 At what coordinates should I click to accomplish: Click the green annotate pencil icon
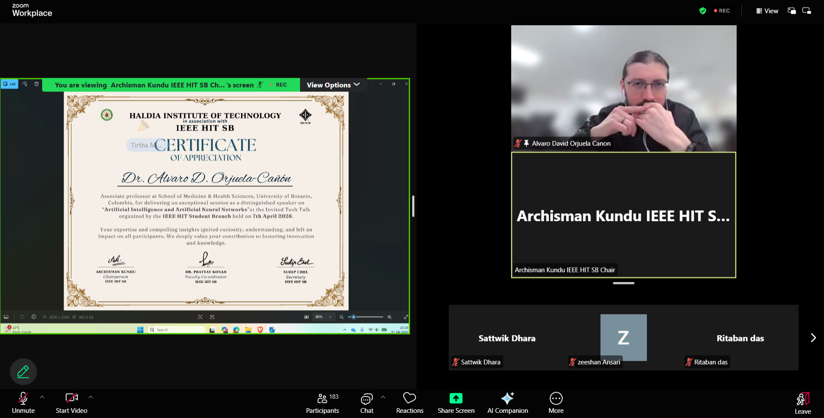coord(23,372)
